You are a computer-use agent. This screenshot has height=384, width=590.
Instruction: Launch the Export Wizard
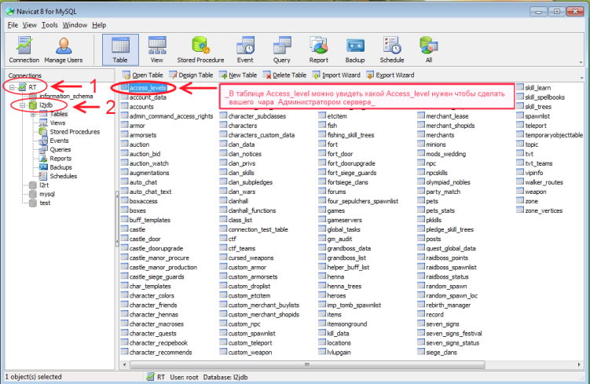(x=390, y=75)
